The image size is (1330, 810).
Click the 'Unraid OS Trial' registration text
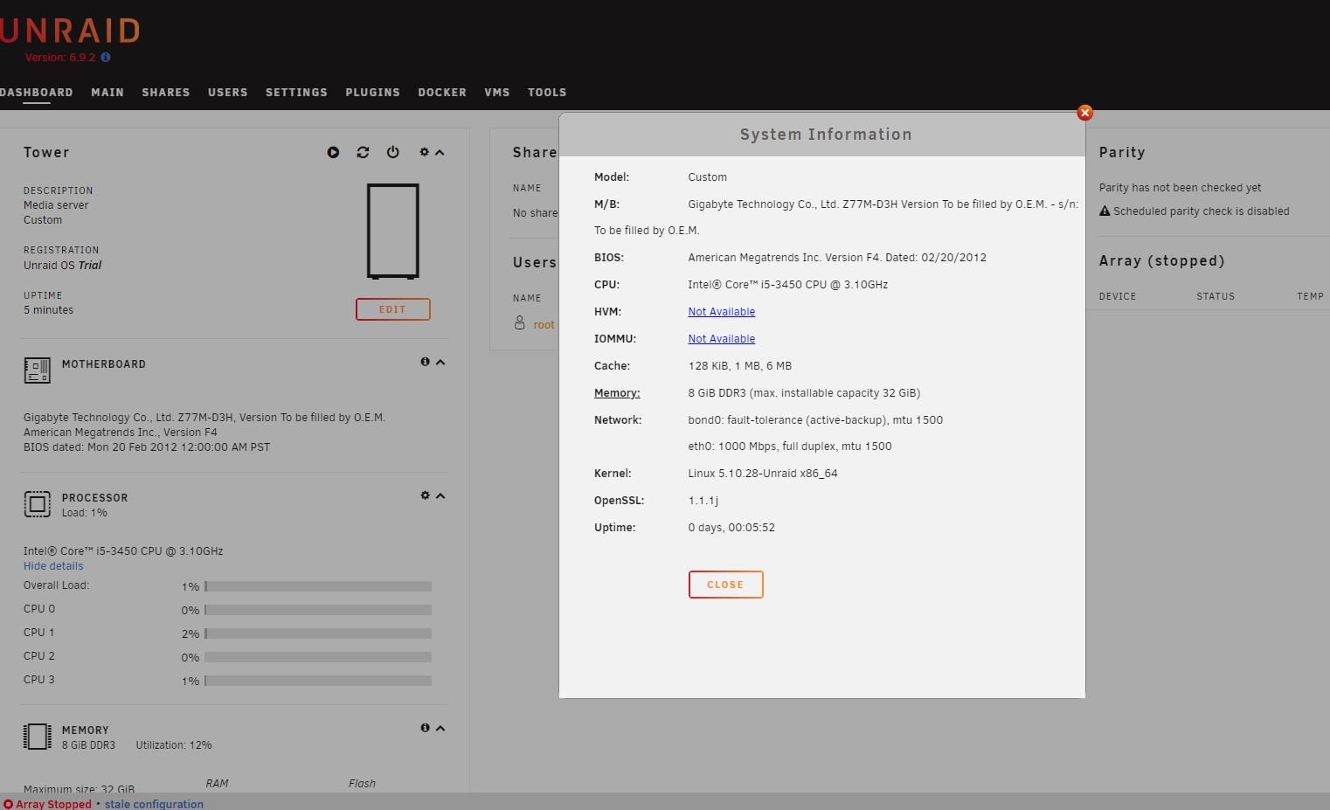pos(62,266)
